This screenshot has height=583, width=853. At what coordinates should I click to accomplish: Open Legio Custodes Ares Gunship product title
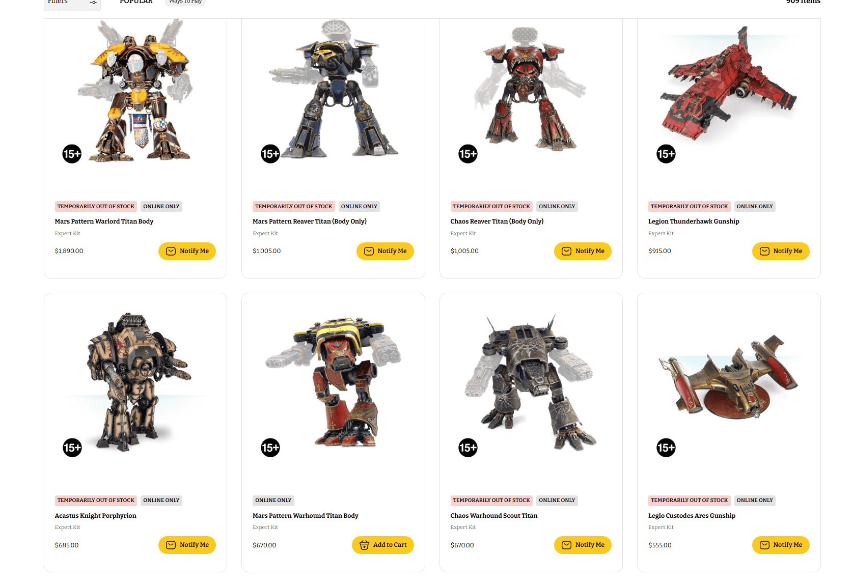tap(692, 516)
